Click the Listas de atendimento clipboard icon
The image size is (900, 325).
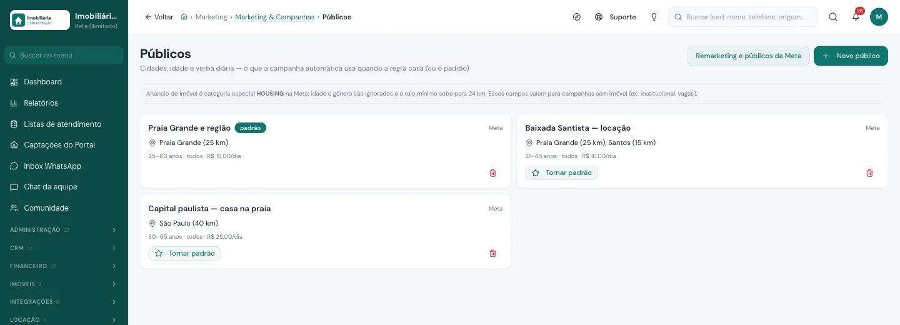coord(14,124)
